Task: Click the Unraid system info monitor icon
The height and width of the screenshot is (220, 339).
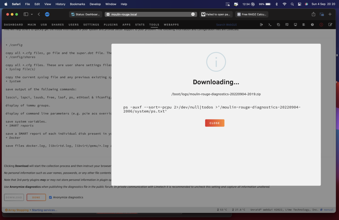Action: [x=295, y=25]
